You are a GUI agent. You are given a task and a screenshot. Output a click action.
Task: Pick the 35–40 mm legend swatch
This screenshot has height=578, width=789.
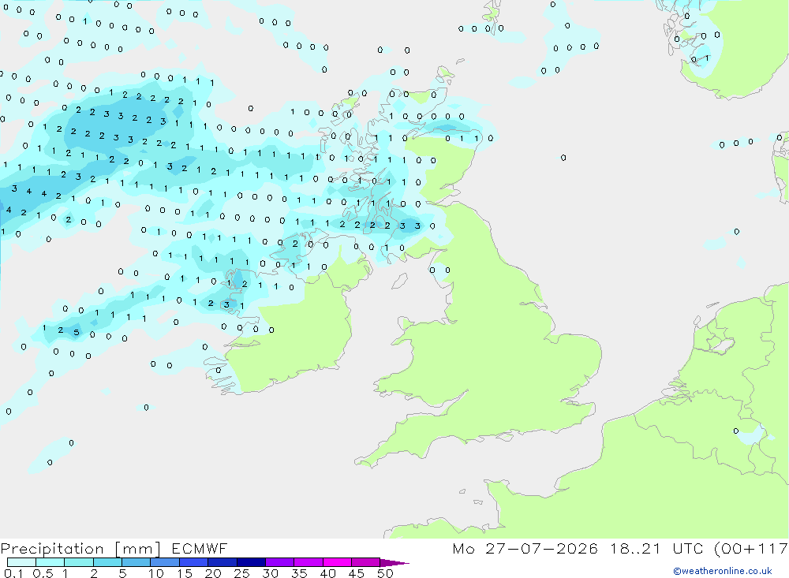click(x=308, y=562)
